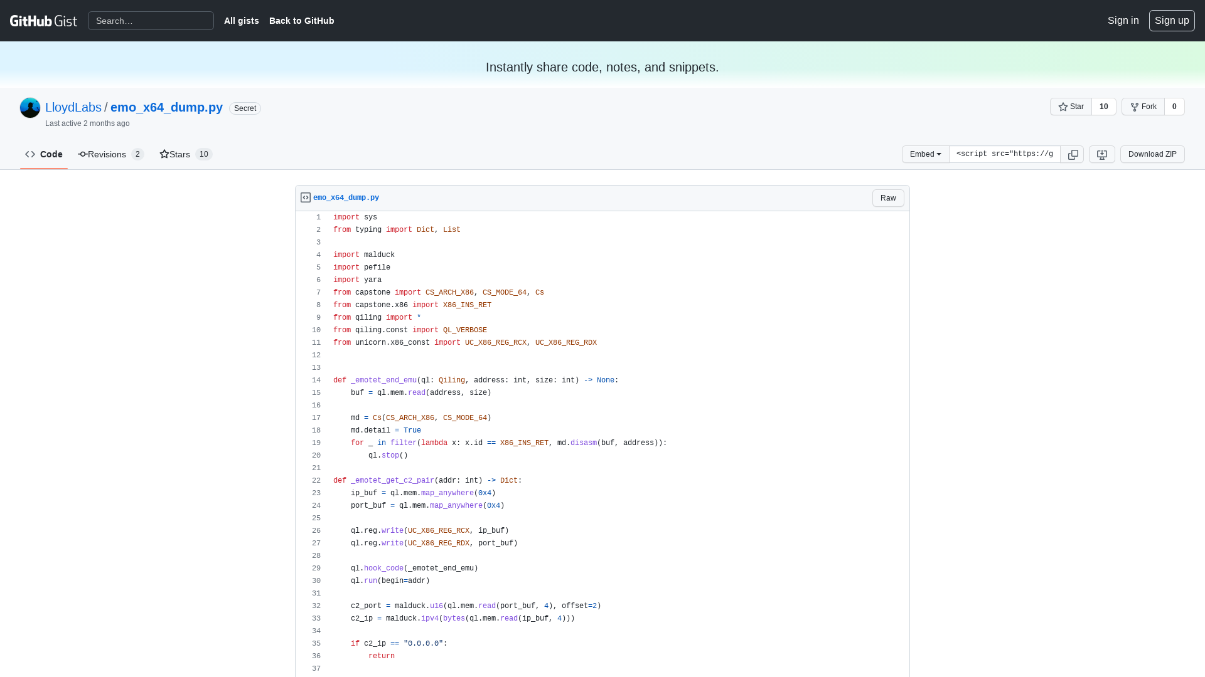View the fork count 0
Viewport: 1205px width, 677px height.
1174,107
